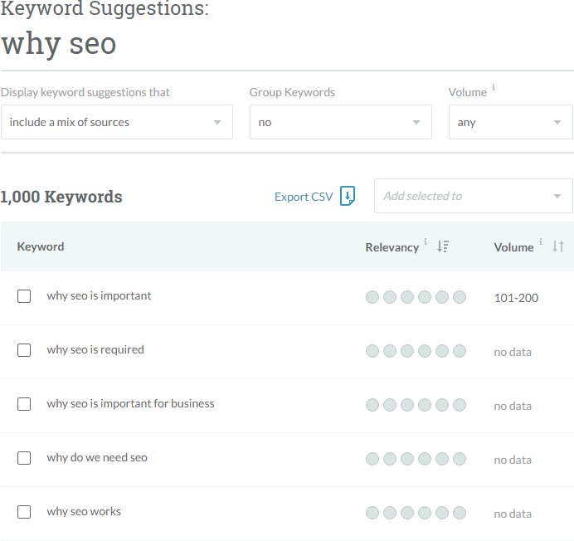The height and width of the screenshot is (541, 574).
Task: Enable checkbox for 'why do we need seo'
Action: [x=24, y=458]
